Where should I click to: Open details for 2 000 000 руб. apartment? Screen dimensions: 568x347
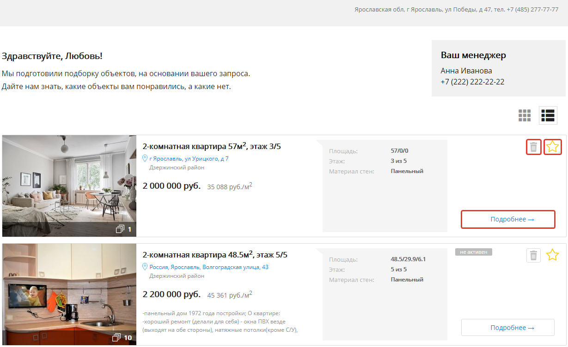508,219
